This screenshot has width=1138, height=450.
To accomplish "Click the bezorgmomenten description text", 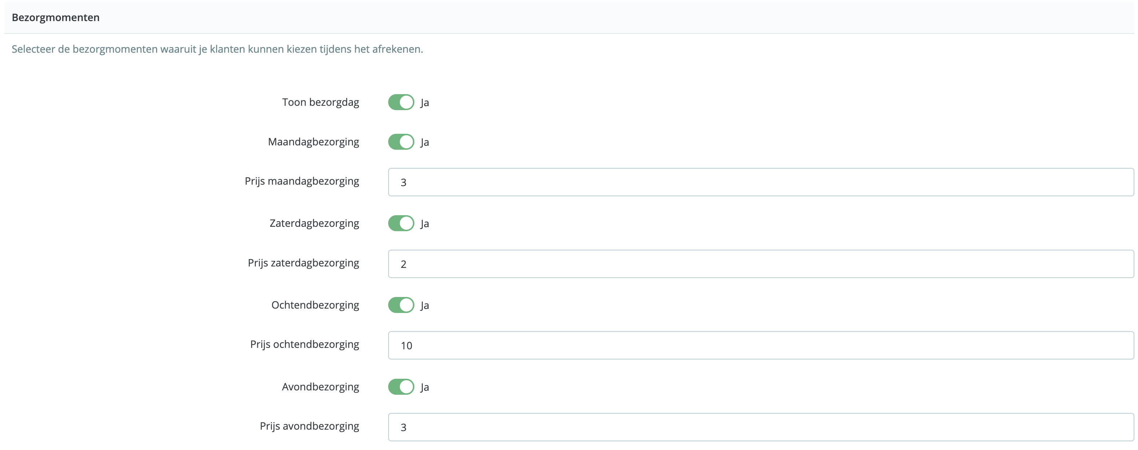I will coord(217,49).
